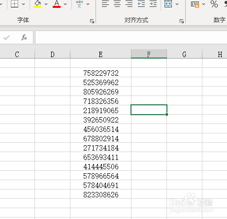227x219 pixels.
Task: Click inside the formula bar input
Action: (131, 37)
